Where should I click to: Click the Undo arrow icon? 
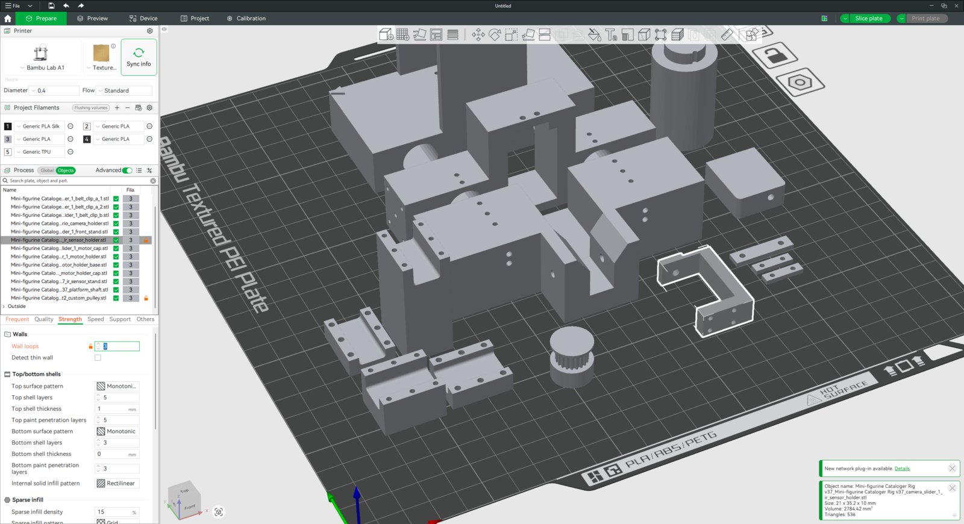coord(66,5)
